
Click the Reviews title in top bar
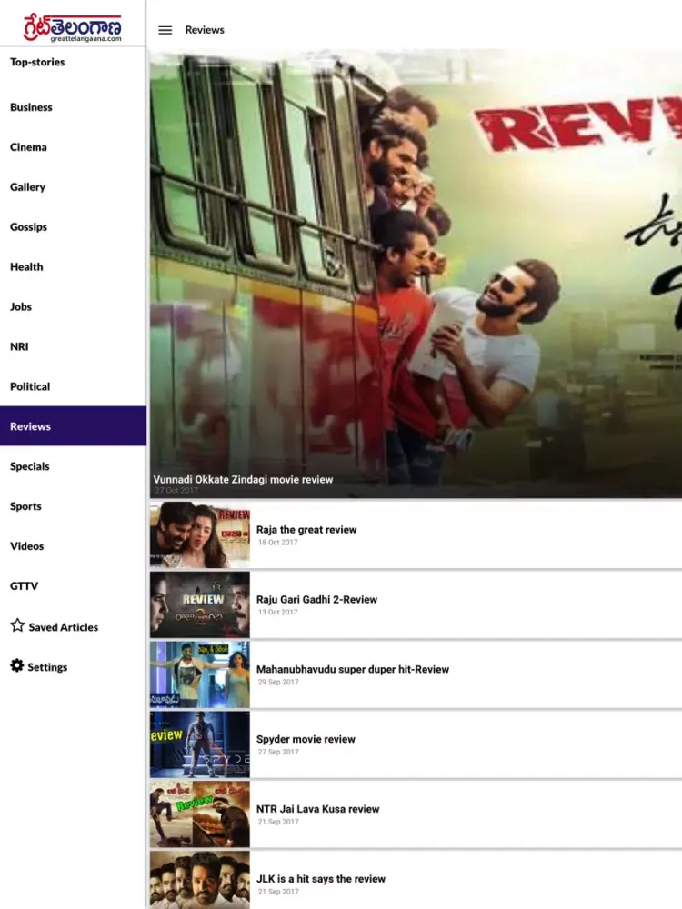[205, 30]
